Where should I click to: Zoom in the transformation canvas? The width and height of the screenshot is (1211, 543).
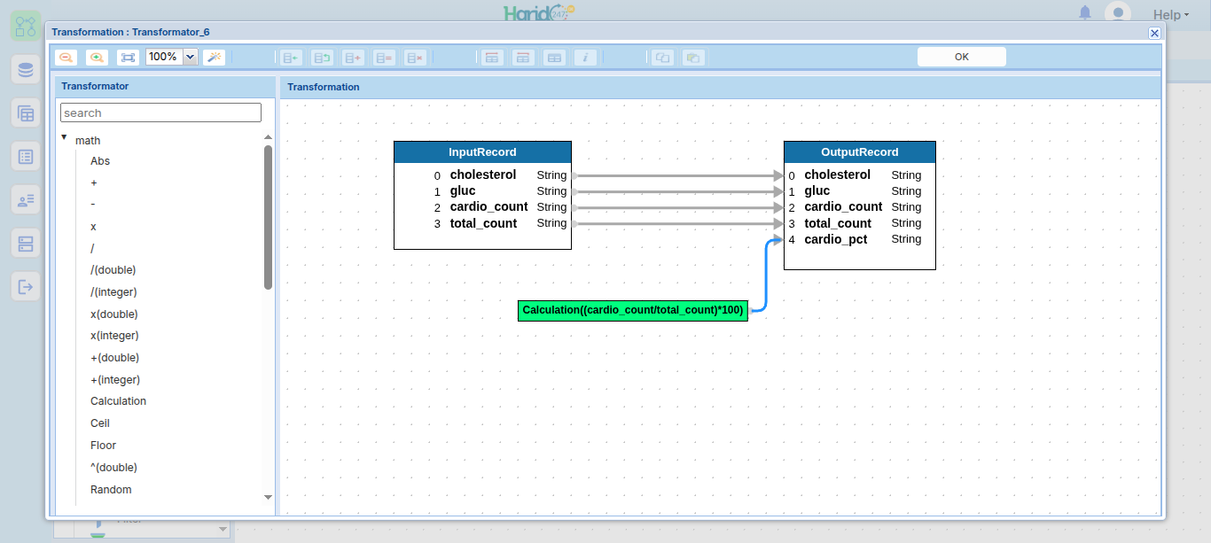tap(97, 57)
